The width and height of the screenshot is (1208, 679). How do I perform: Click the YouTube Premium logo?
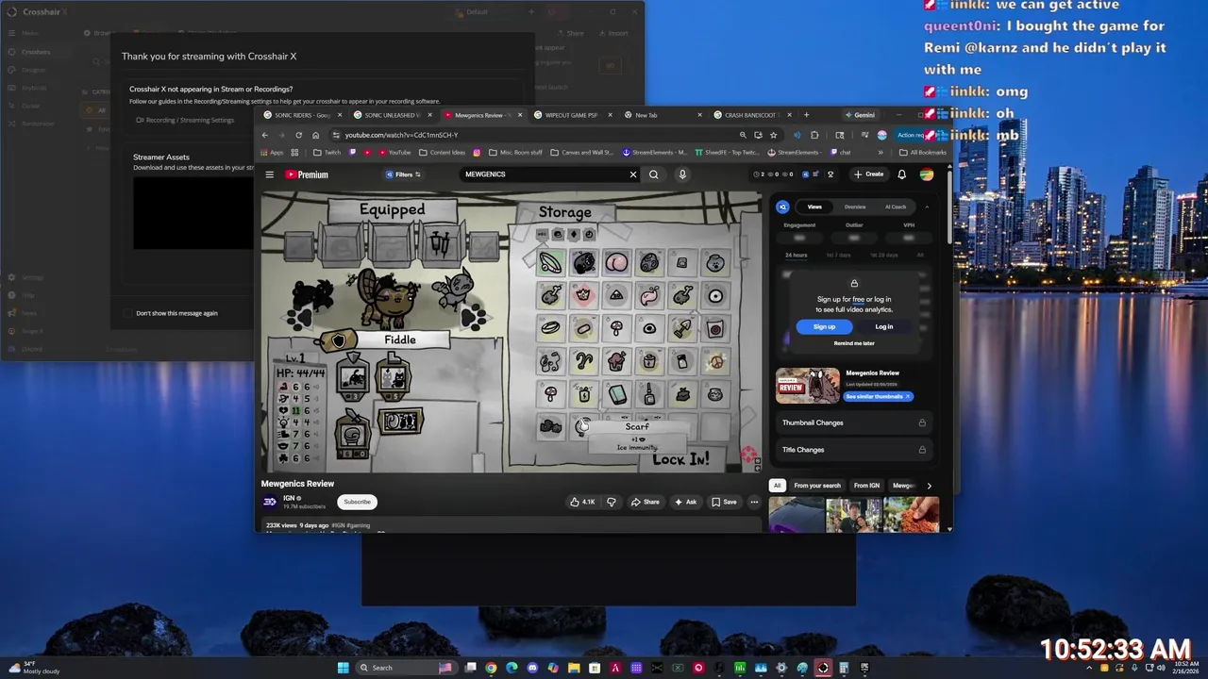point(307,174)
